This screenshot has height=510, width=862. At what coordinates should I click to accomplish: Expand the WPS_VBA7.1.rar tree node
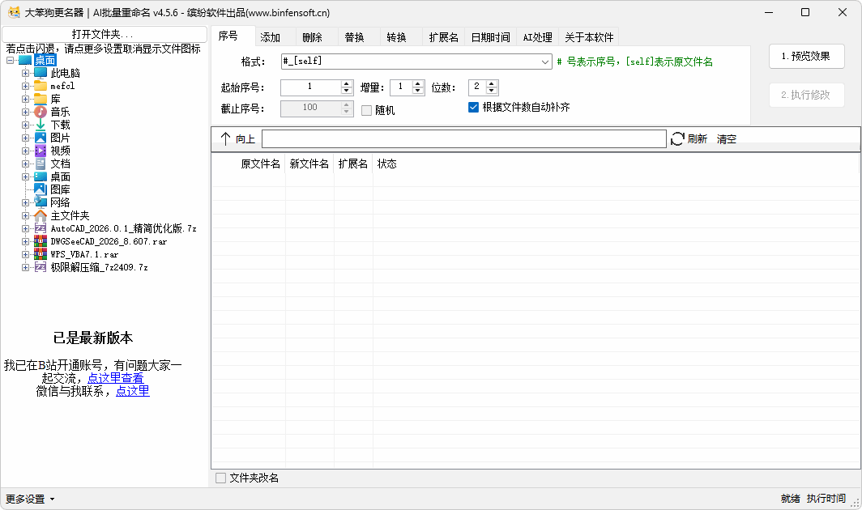tap(25, 254)
